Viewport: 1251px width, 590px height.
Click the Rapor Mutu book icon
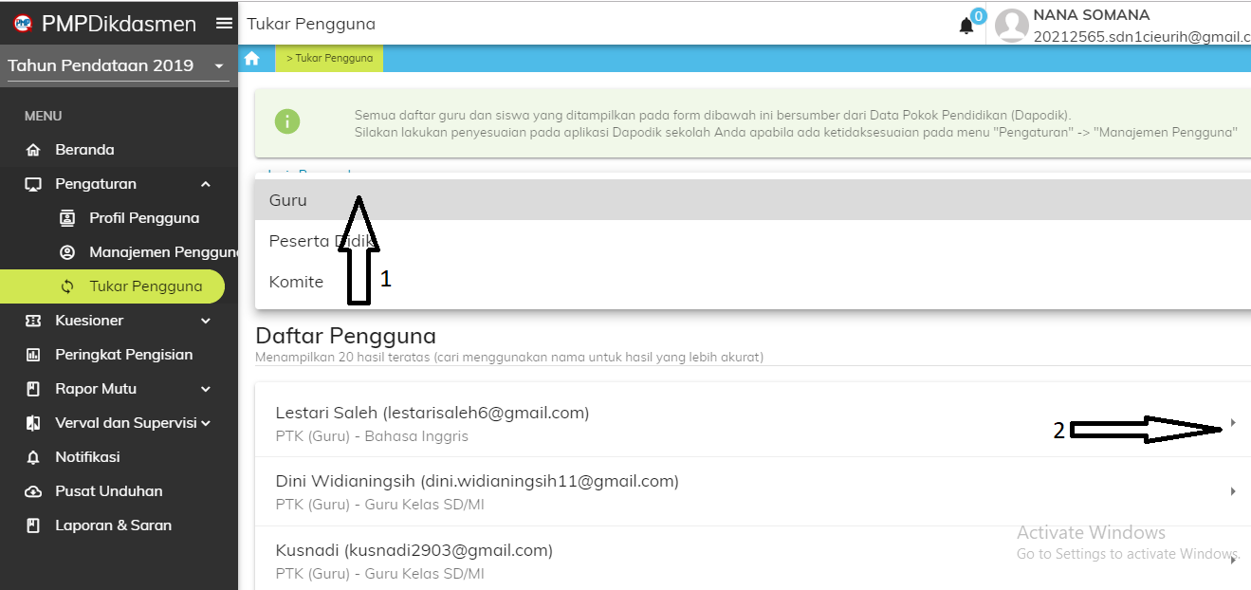point(33,389)
